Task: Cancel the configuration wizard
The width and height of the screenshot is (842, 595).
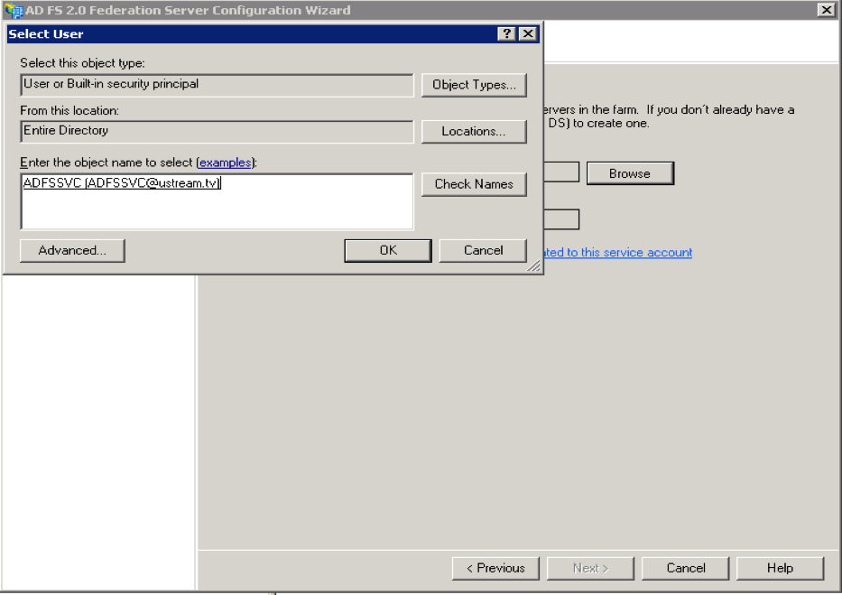Action: (x=685, y=568)
